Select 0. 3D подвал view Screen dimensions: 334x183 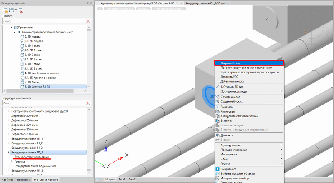[x=30, y=37]
